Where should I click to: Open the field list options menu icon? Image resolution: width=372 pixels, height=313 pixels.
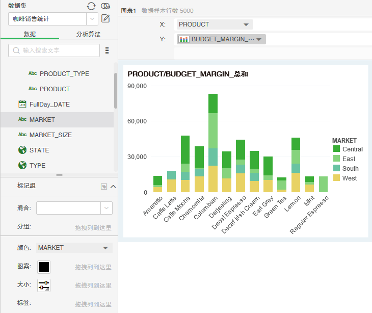pos(107,50)
